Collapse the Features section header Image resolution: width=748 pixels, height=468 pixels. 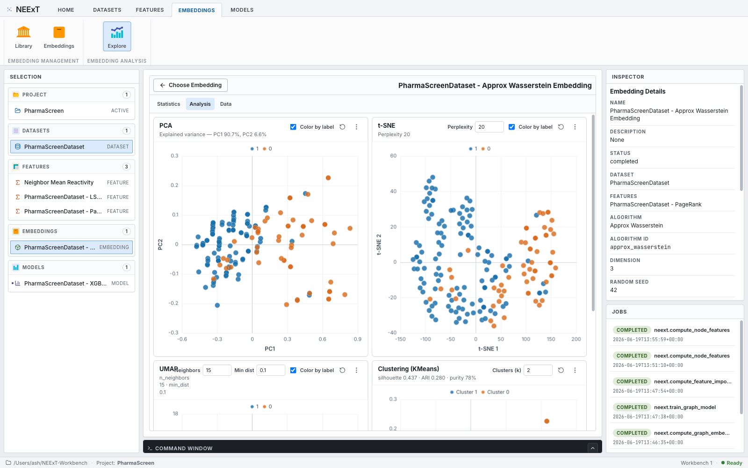72,167
